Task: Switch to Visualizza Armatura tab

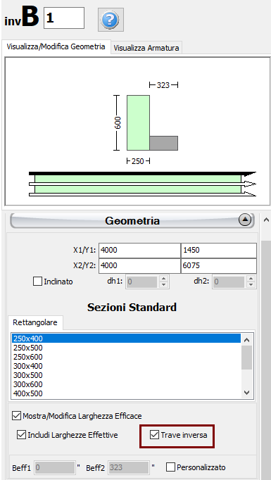Action: point(146,48)
